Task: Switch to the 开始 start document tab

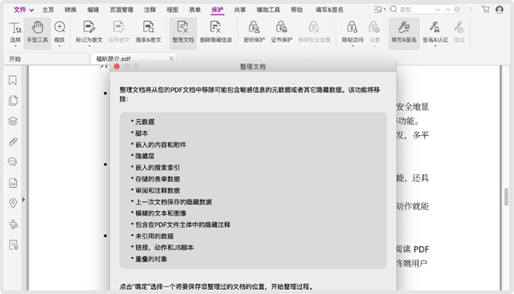Action: click(46, 59)
